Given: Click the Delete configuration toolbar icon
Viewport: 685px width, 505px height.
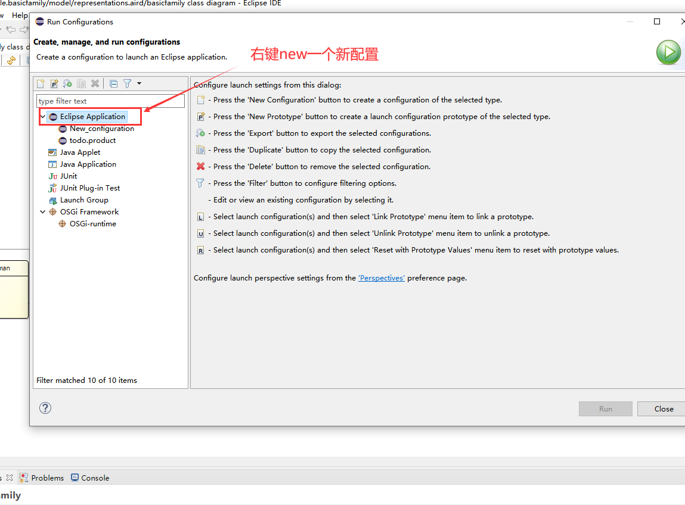Looking at the screenshot, I should coord(95,84).
